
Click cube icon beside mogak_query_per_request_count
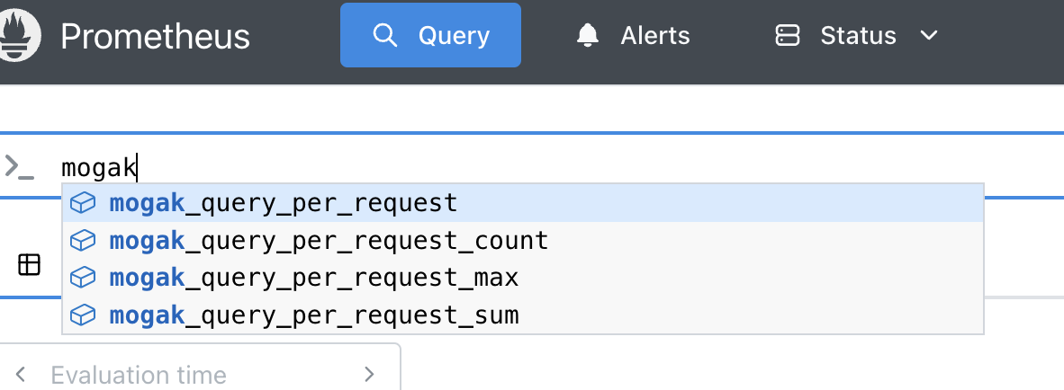83,240
